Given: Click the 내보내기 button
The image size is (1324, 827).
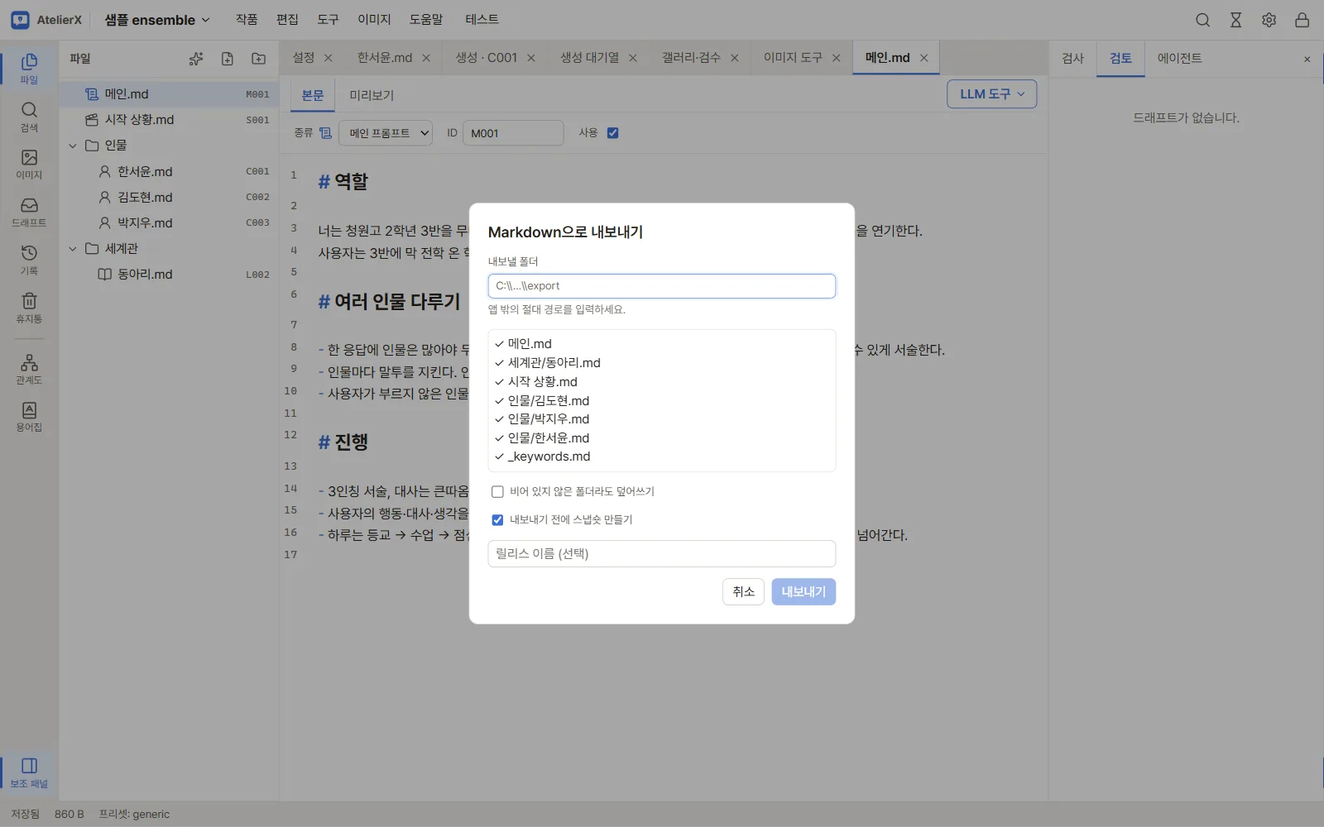Looking at the screenshot, I should [x=804, y=591].
